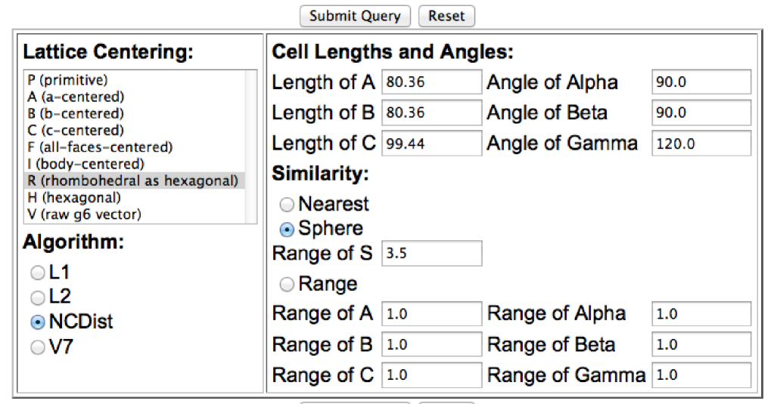This screenshot has width=777, height=404.
Task: Click the Angle of Gamma input
Action: (701, 143)
